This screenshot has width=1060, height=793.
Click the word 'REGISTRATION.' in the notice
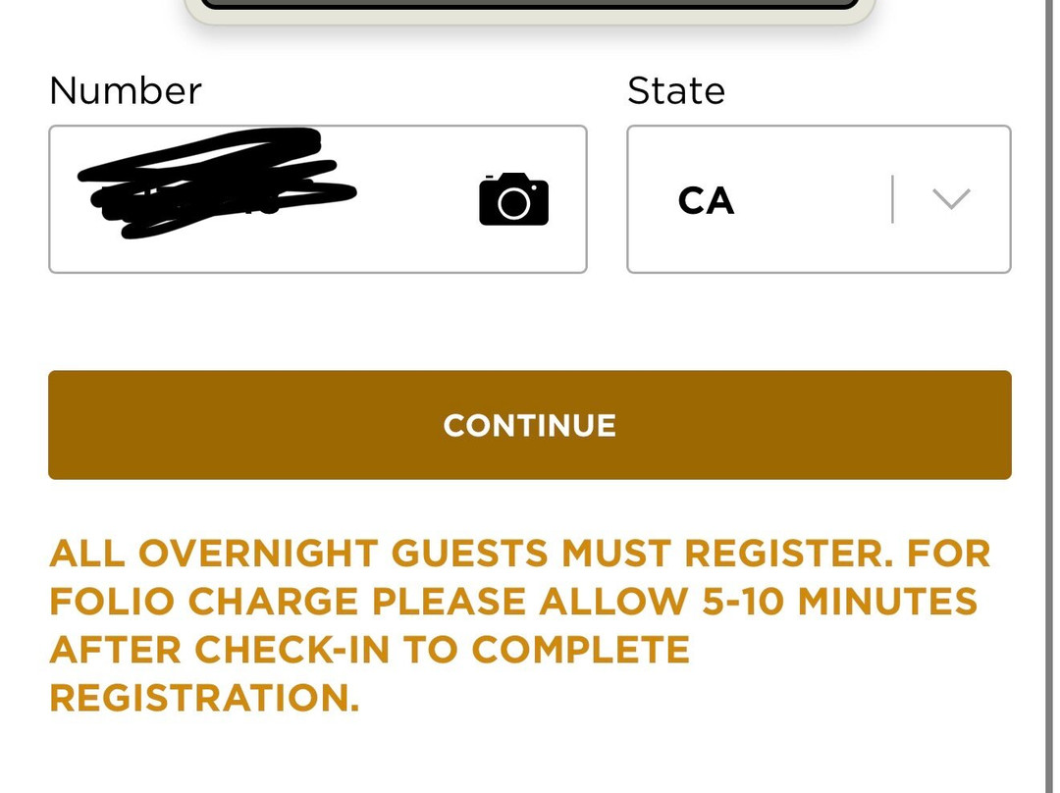204,698
